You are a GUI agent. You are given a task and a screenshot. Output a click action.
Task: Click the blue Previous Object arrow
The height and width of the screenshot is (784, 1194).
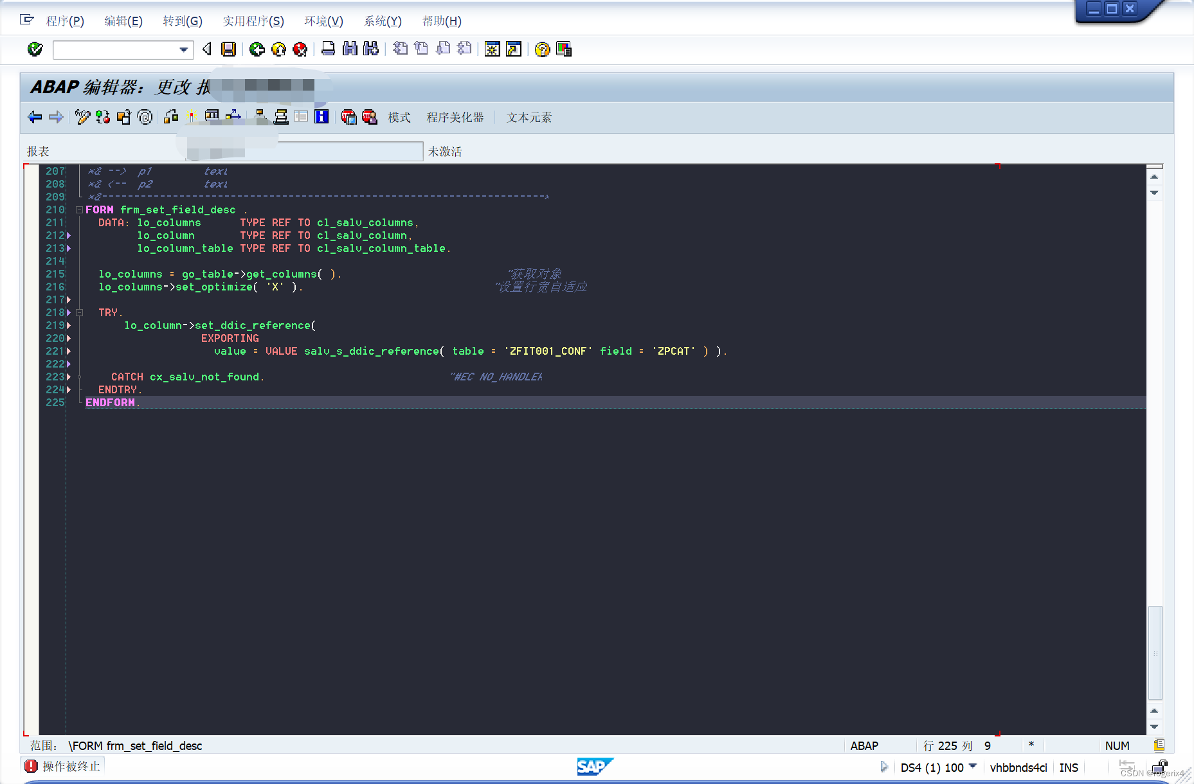coord(35,117)
